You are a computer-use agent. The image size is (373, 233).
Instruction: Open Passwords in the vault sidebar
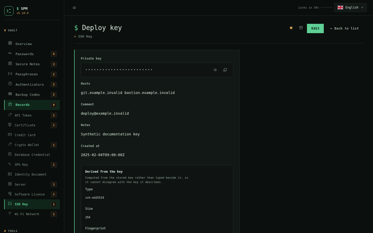[x=32, y=54]
